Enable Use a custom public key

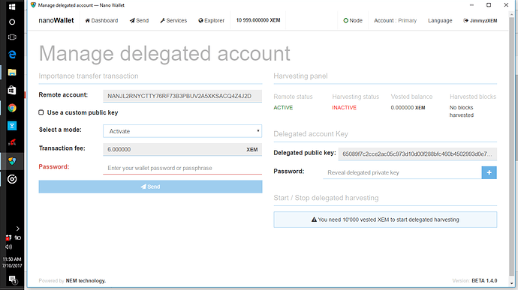point(41,112)
